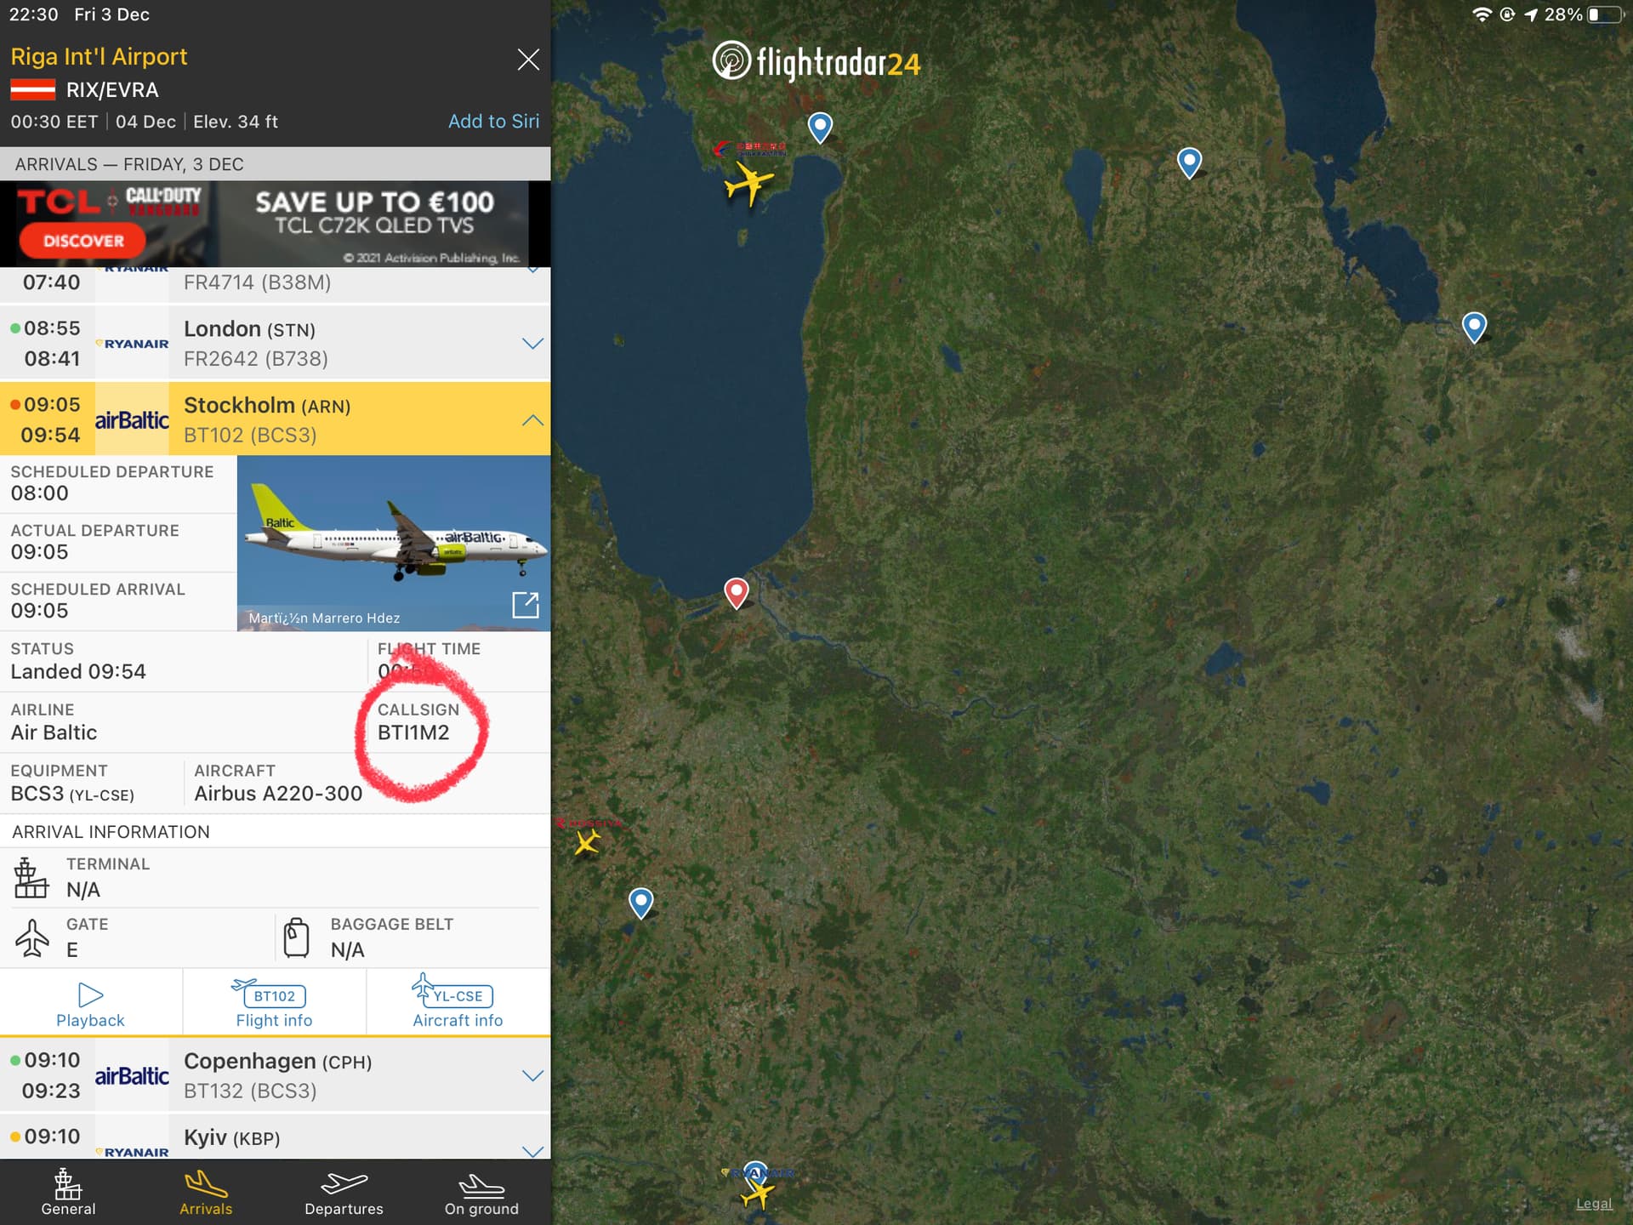Open Playback for flight BT102
Screen dimensions: 1633x1225
[x=91, y=1004]
